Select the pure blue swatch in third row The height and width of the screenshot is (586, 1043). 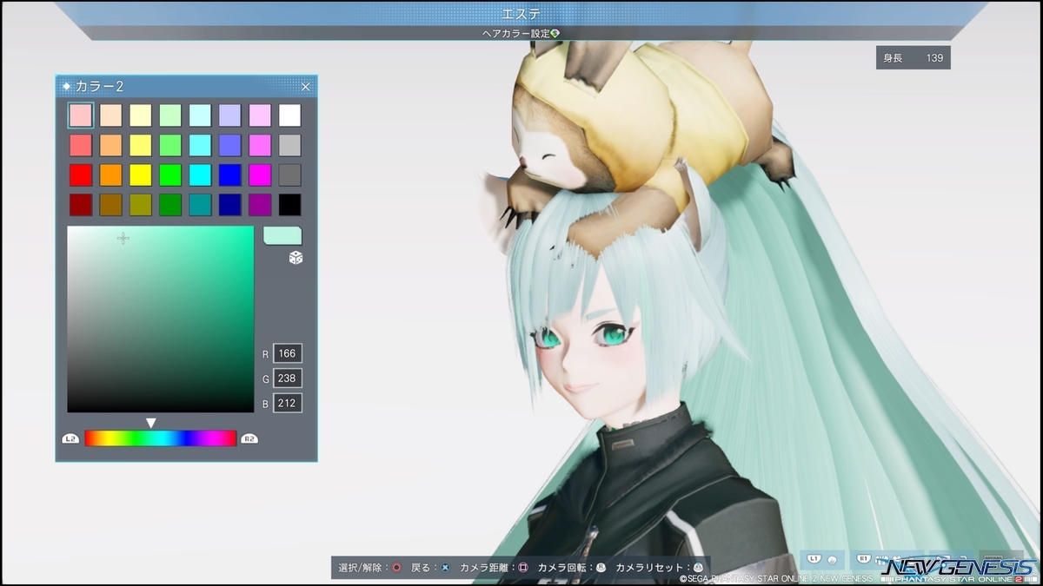click(230, 175)
